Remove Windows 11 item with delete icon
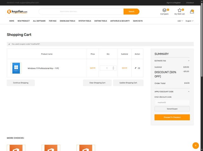The height and width of the screenshot is (151, 203). (139, 68)
